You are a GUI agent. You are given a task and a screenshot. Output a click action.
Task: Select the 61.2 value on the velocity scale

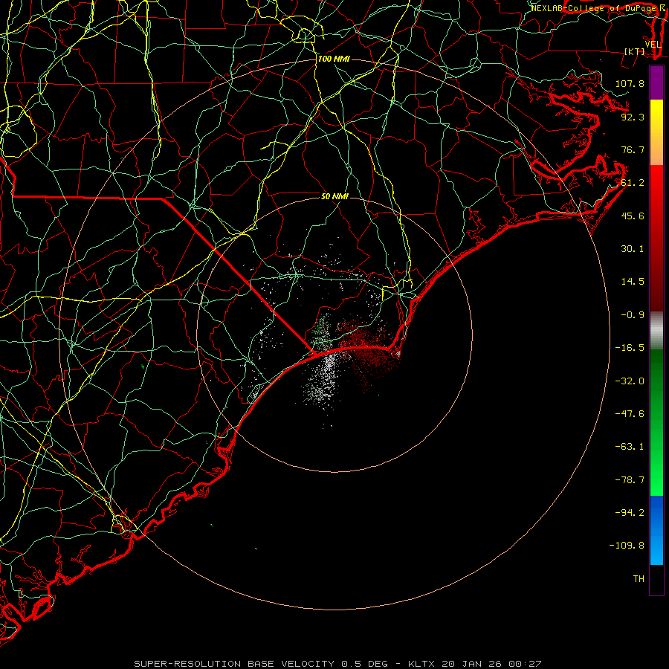click(633, 183)
